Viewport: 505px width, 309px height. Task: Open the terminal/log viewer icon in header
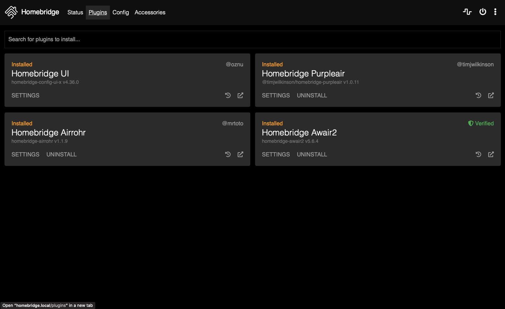coord(467,12)
